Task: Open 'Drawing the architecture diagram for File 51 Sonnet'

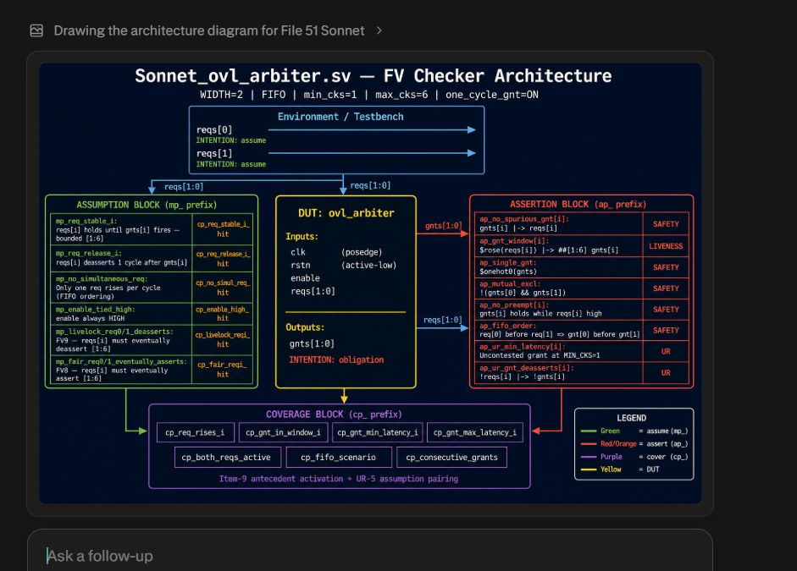Action: [209, 30]
